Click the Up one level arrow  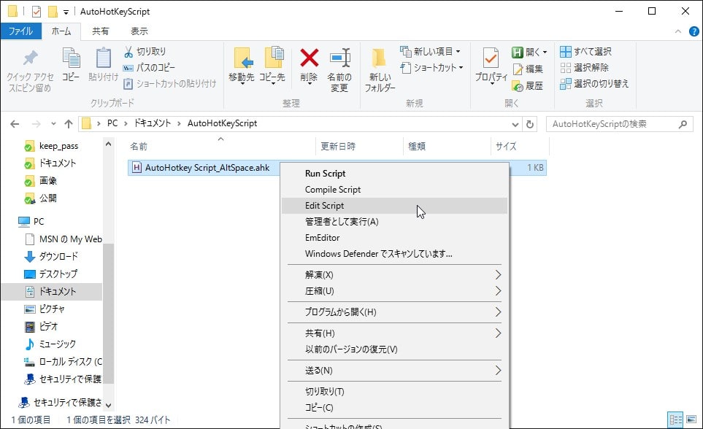coord(68,124)
